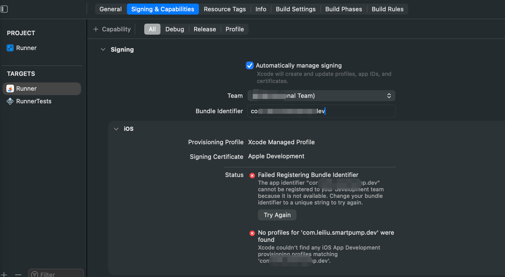Image resolution: width=505 pixels, height=277 pixels.
Task: Open the Resource Tags tab
Action: click(x=225, y=9)
